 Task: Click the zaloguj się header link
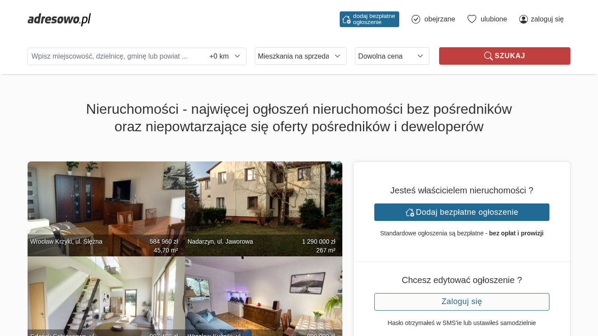tap(547, 19)
